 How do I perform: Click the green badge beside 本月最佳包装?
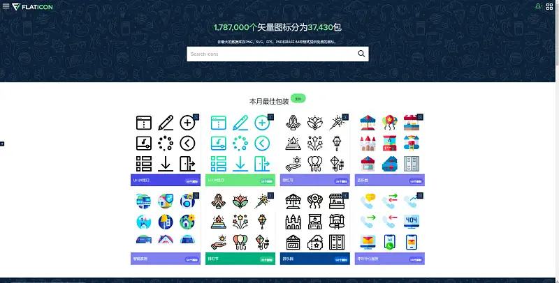point(298,98)
